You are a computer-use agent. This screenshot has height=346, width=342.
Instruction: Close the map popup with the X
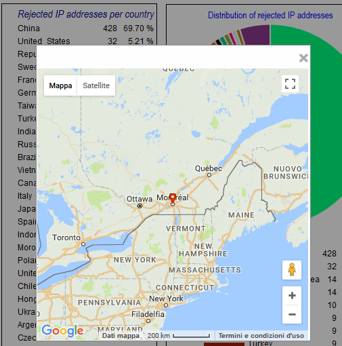[x=303, y=58]
